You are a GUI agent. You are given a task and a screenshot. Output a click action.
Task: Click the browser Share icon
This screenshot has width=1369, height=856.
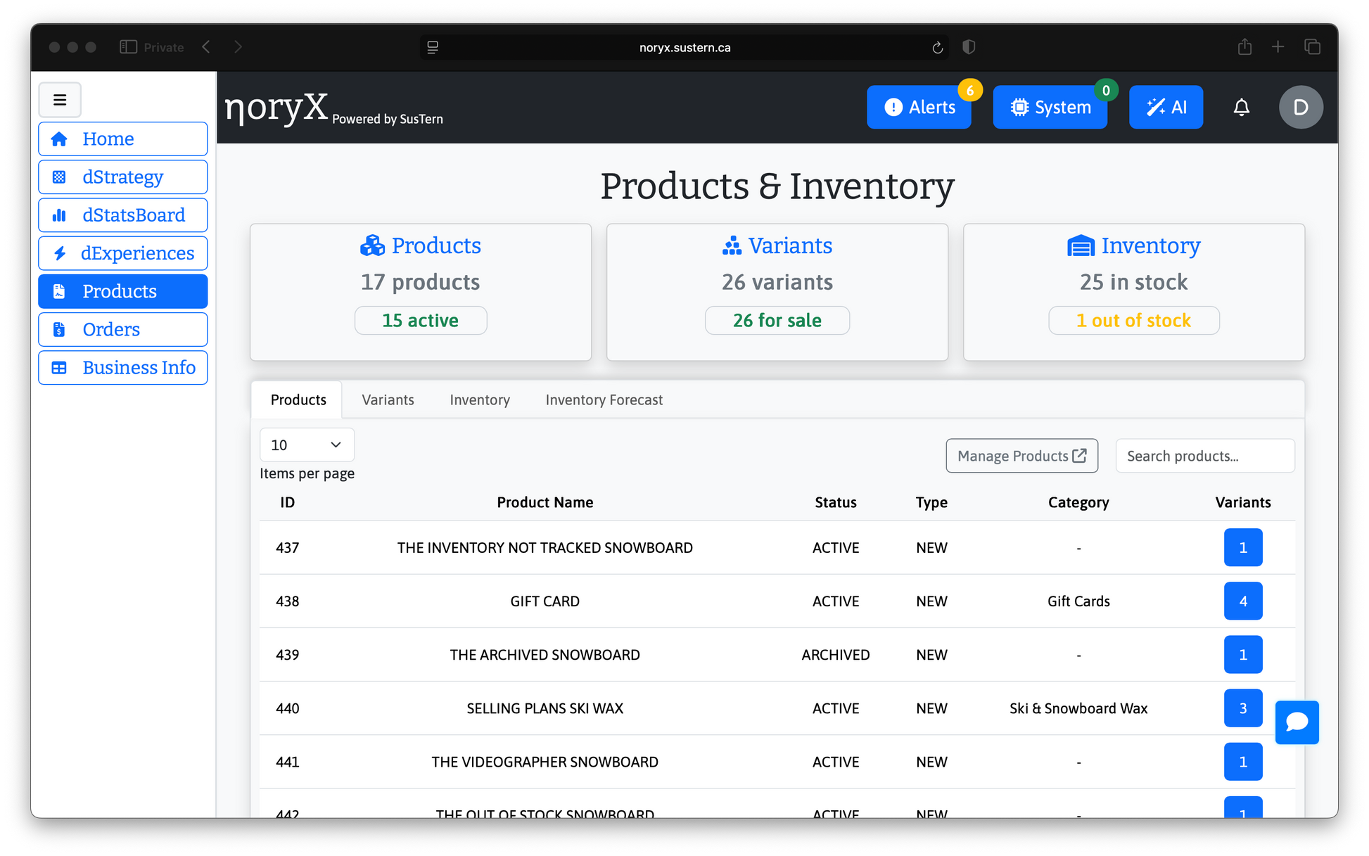(x=1244, y=46)
